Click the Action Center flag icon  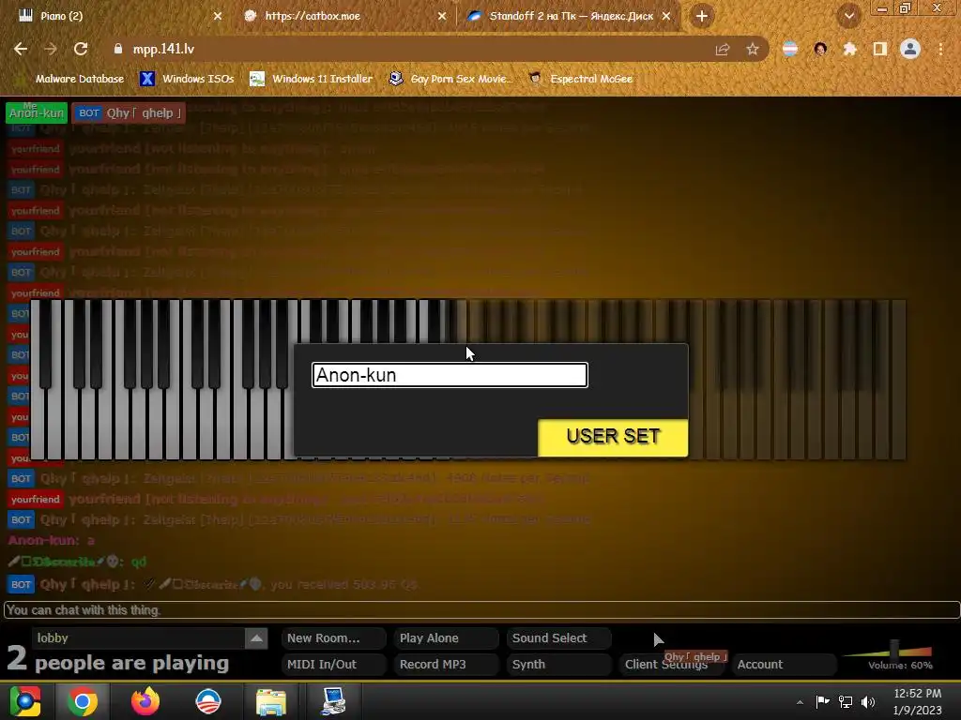click(x=822, y=701)
